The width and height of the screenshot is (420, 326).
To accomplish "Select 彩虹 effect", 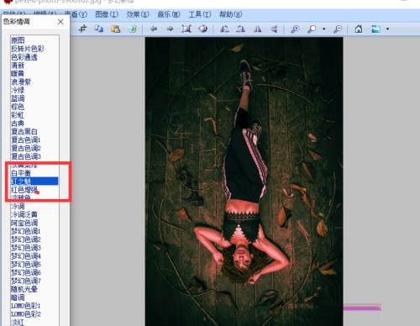I will click(18, 115).
